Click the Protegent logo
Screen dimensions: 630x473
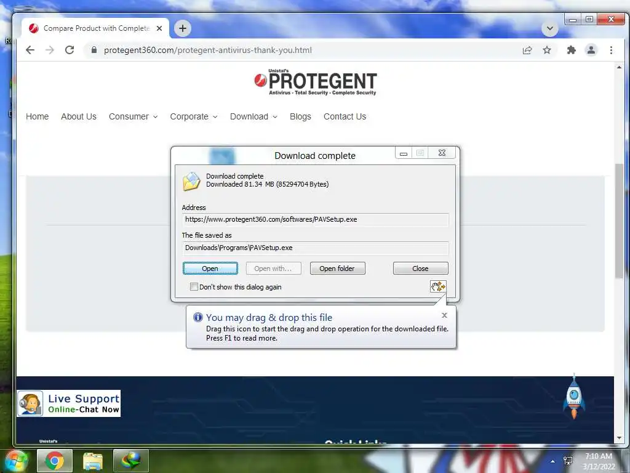point(316,83)
